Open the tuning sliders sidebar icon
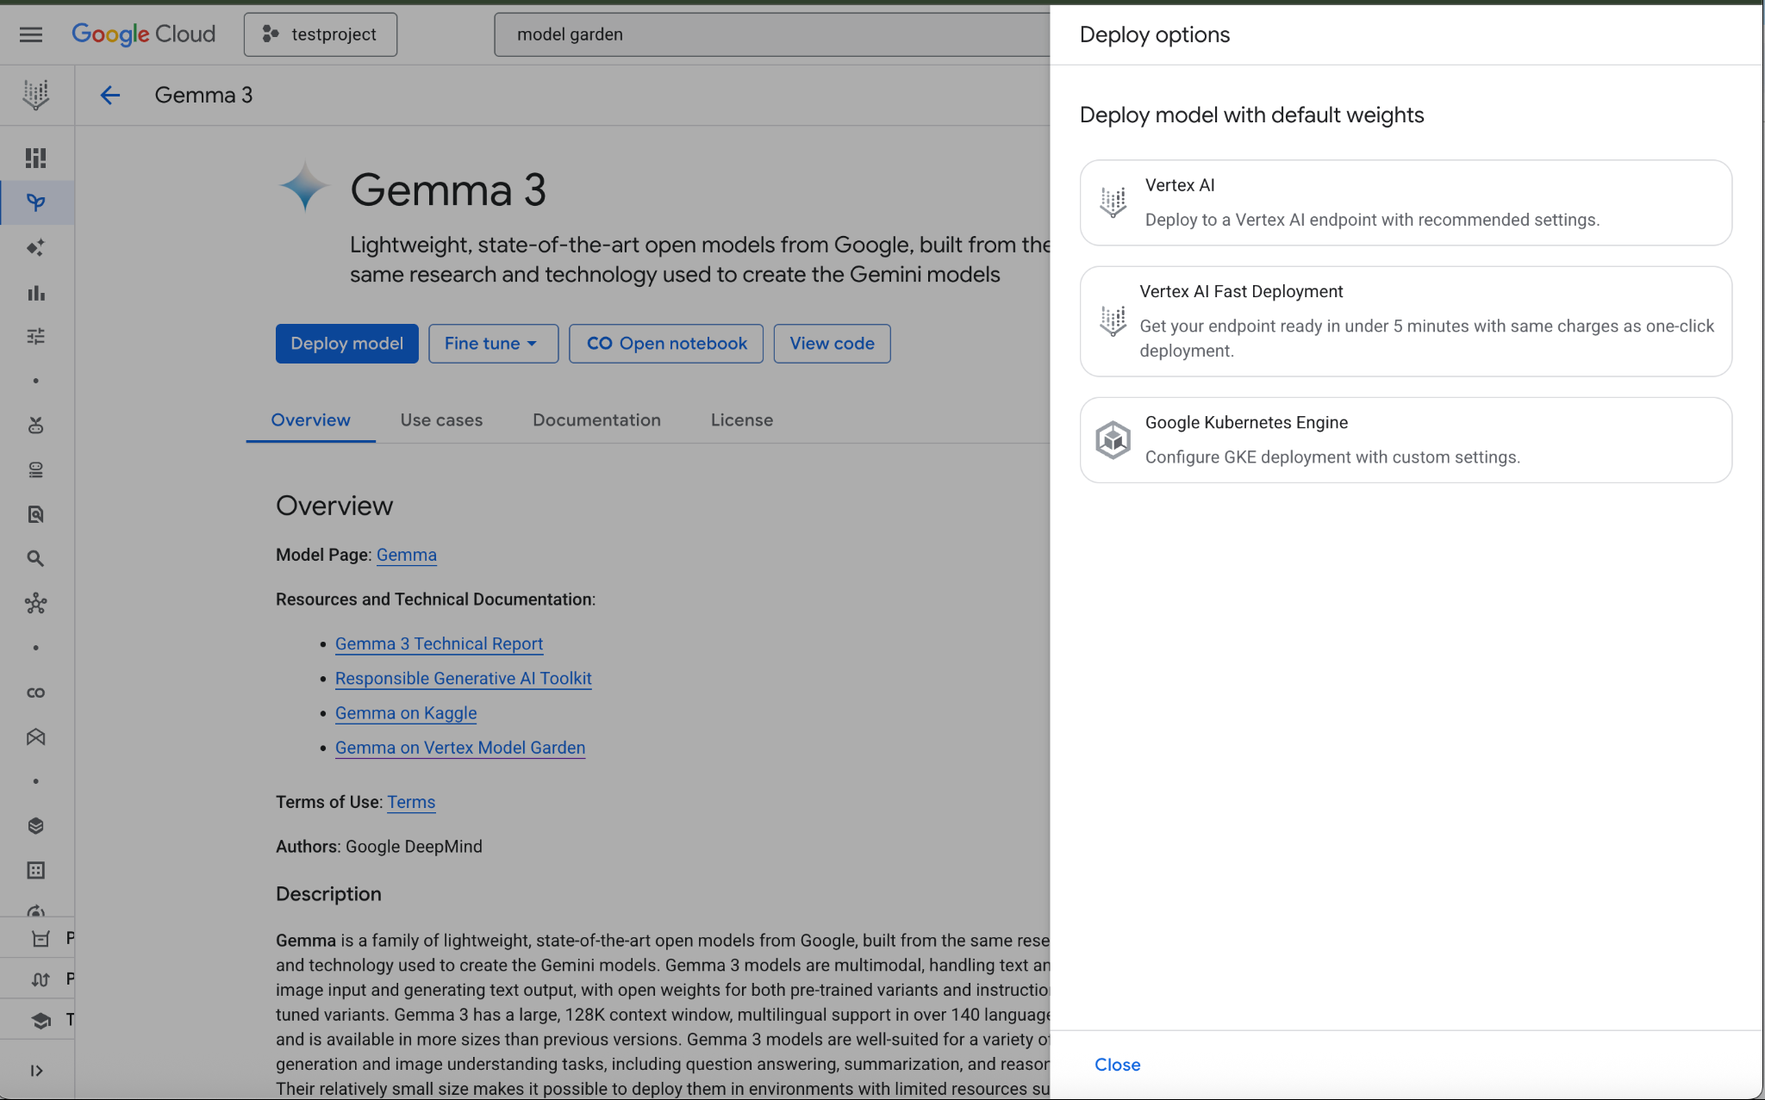Viewport: 1765px width, 1100px height. click(35, 336)
